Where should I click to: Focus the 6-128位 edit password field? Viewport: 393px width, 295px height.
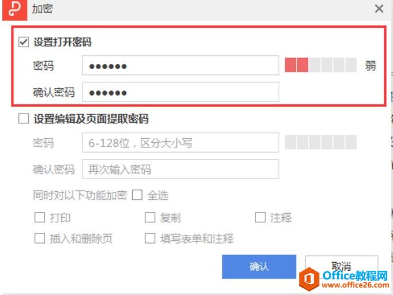tap(181, 142)
